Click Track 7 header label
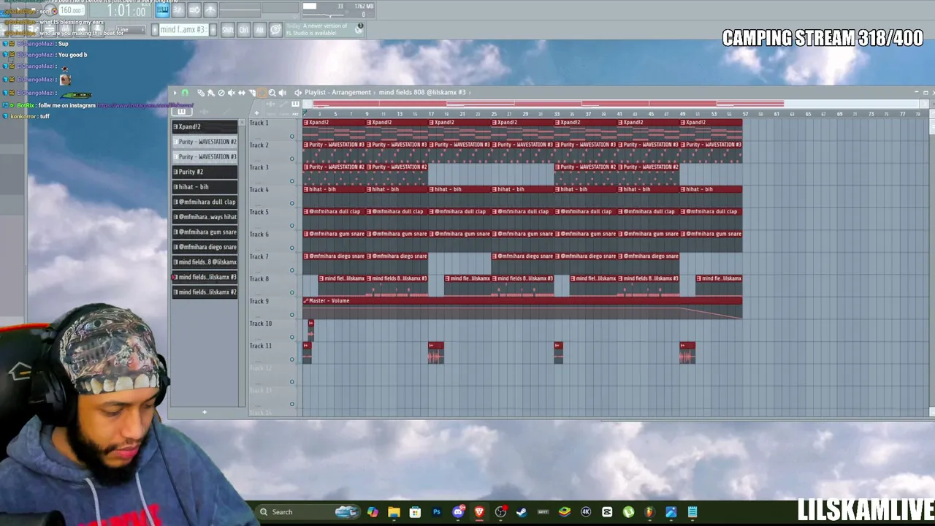The image size is (935, 526). pos(259,256)
